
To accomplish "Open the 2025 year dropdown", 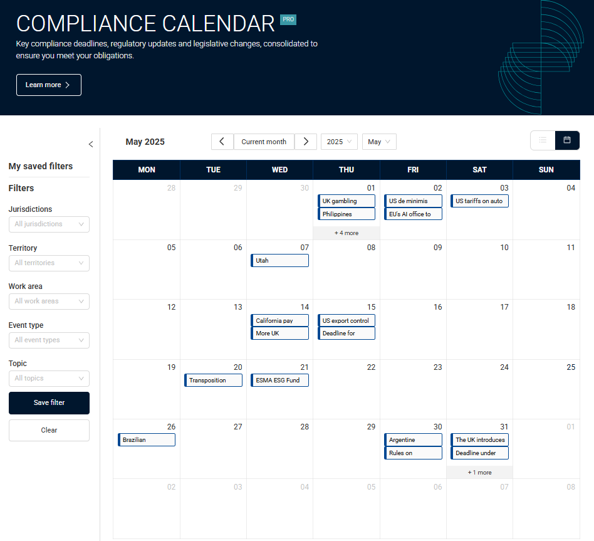I will pos(339,141).
